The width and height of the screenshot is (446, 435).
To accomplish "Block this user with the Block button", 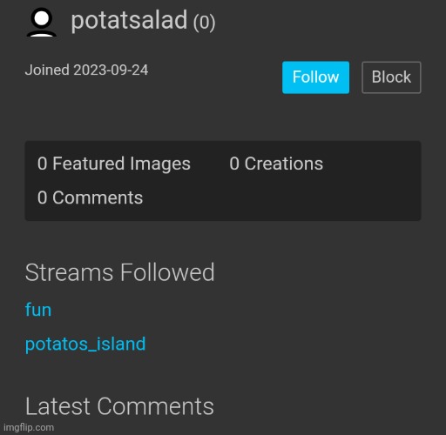I will coord(391,77).
